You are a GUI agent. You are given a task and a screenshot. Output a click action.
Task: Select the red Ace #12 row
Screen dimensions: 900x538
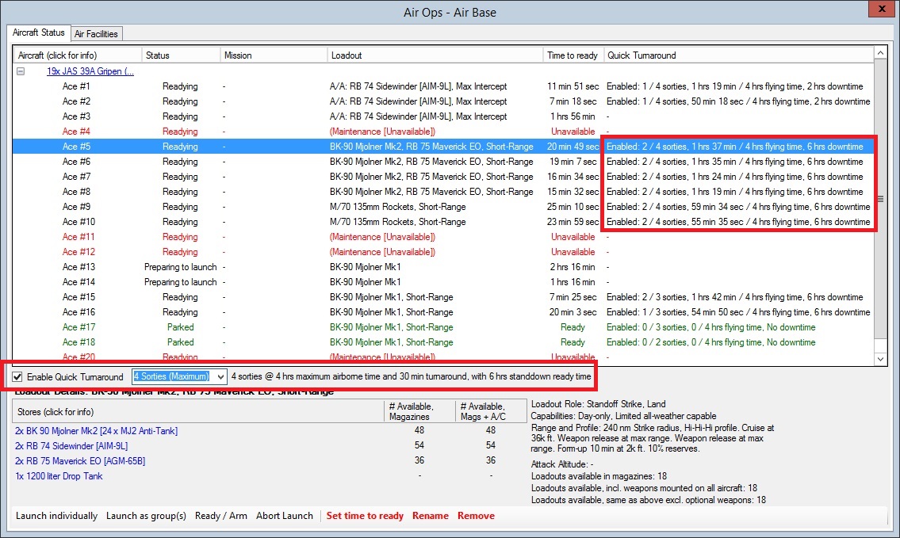coord(443,252)
